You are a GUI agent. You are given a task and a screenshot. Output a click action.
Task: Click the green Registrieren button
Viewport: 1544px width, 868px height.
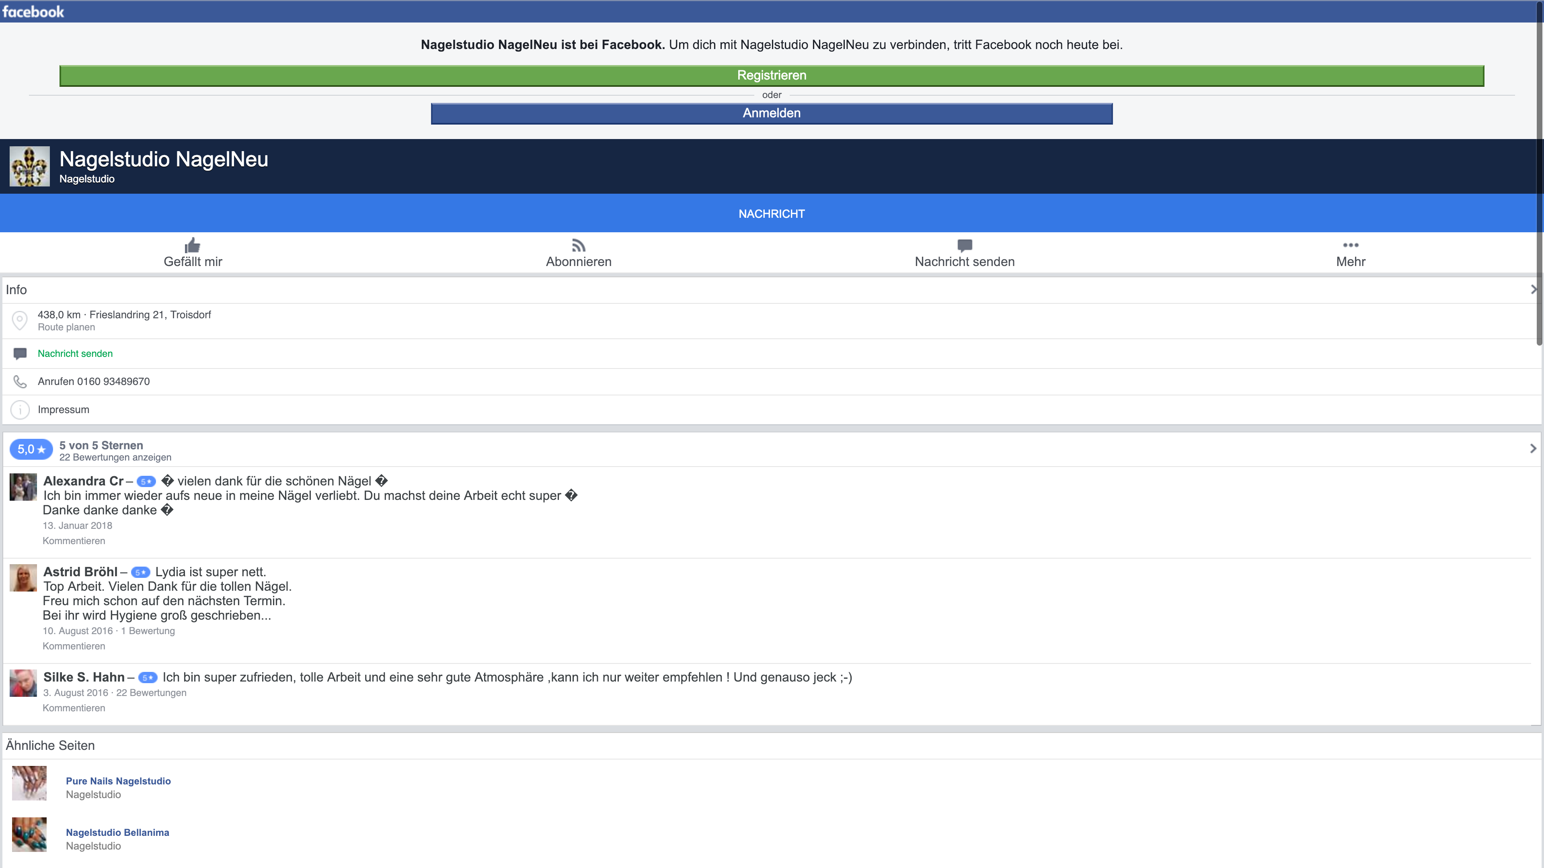[x=772, y=76]
